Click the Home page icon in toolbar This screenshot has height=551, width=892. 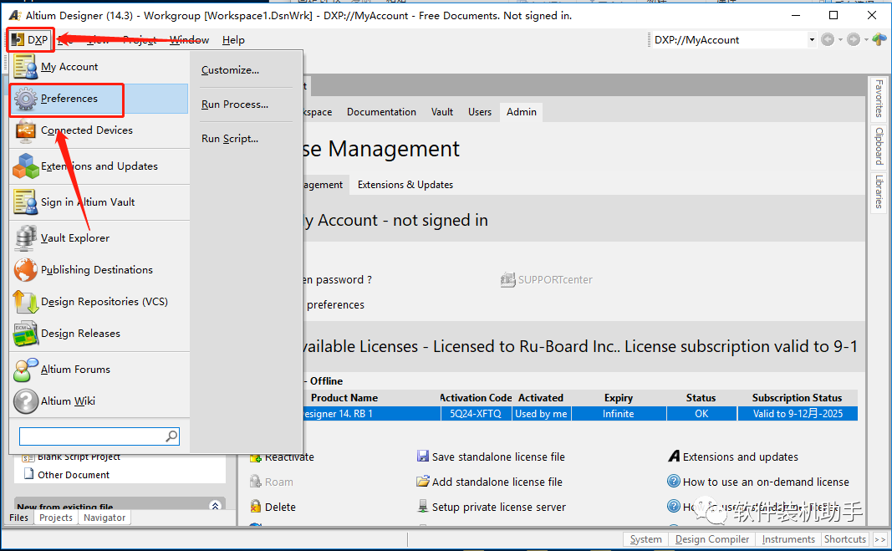[879, 39]
